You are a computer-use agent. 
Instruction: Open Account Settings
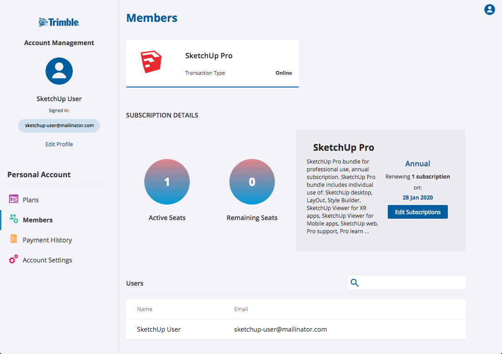tap(47, 260)
